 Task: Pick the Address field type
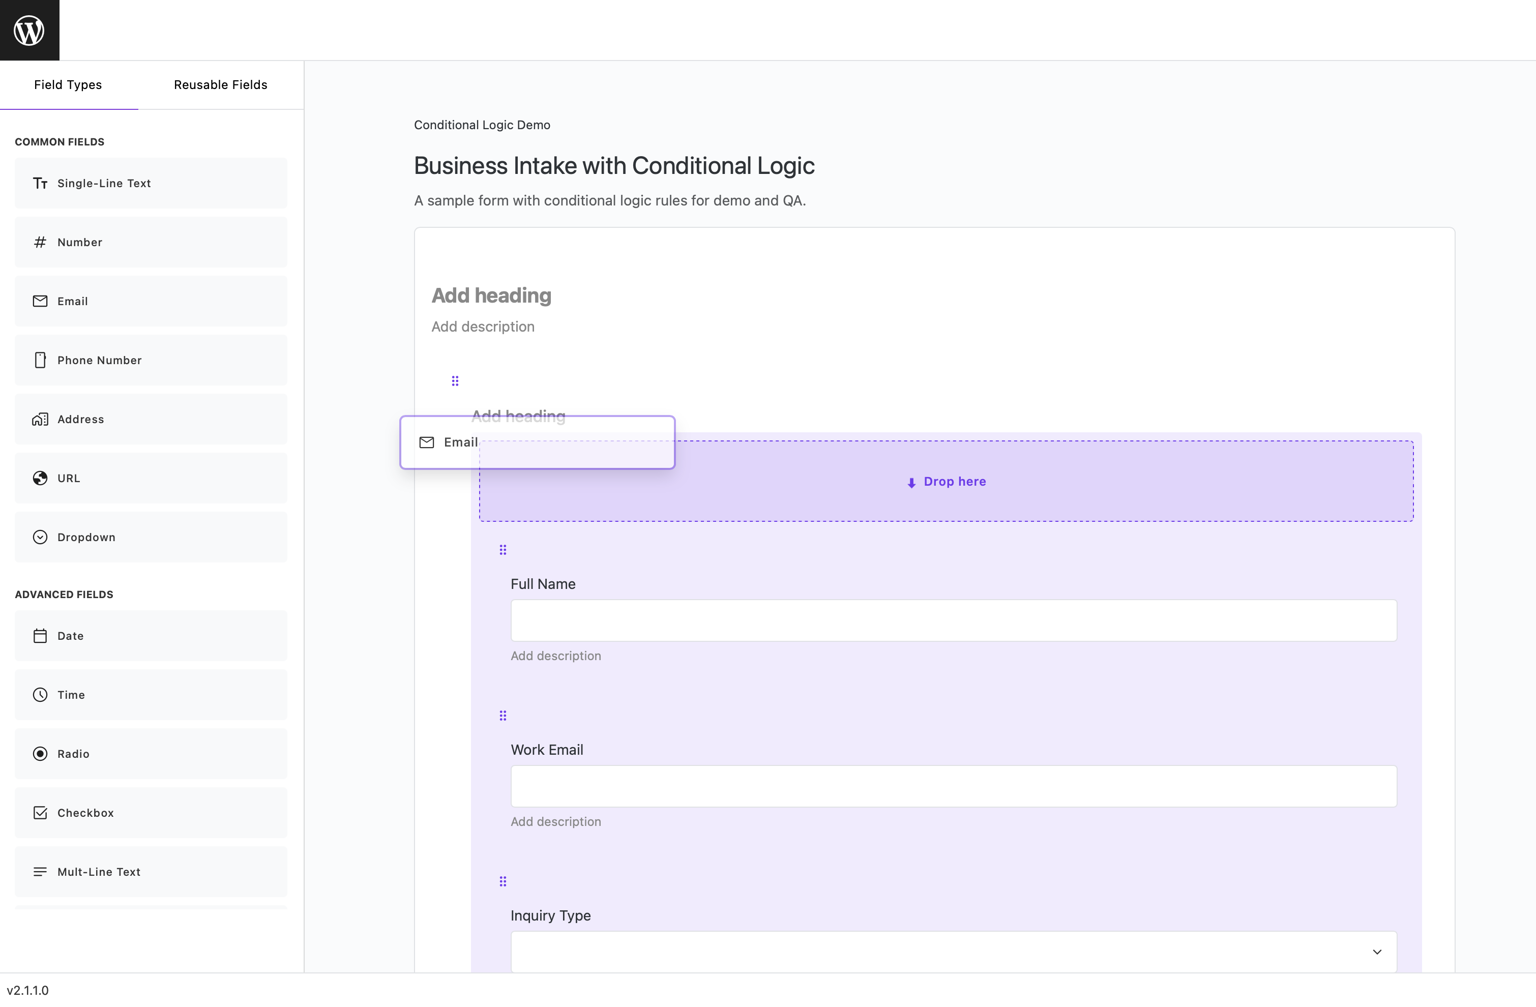point(151,419)
